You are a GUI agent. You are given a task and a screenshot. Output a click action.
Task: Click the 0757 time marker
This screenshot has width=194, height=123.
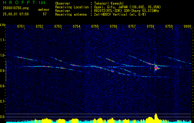click(x=132, y=26)
